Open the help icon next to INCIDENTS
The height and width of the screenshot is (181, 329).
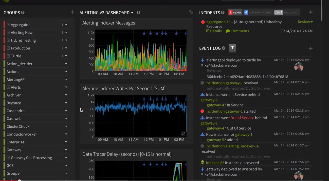coord(223,13)
